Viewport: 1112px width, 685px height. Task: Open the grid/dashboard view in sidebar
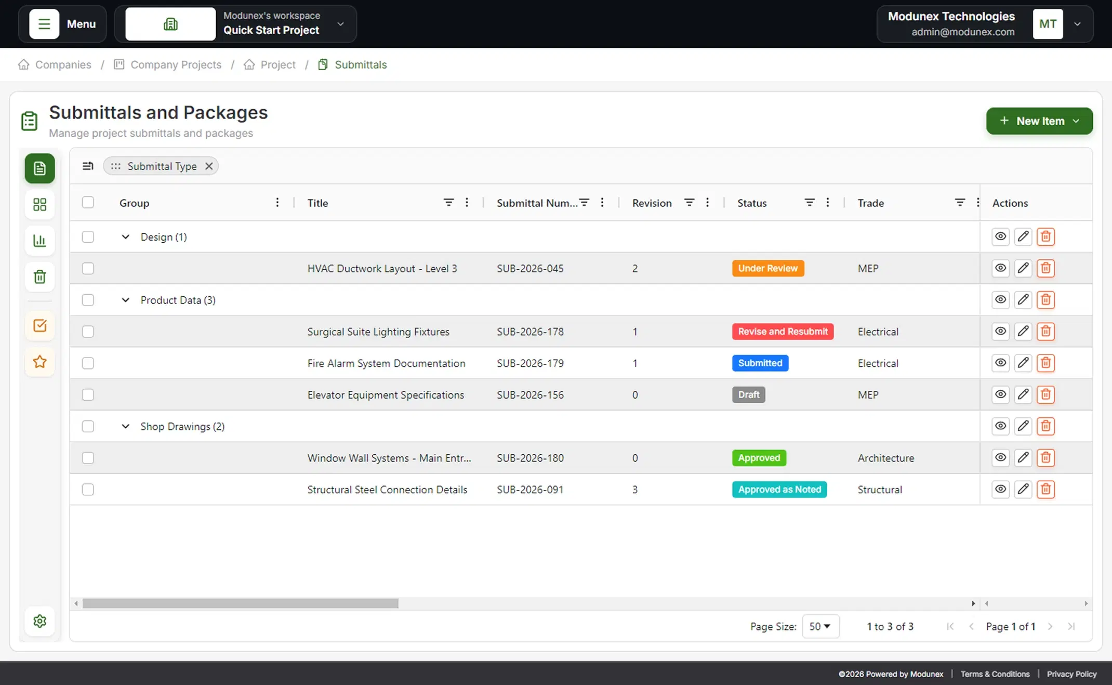39,204
